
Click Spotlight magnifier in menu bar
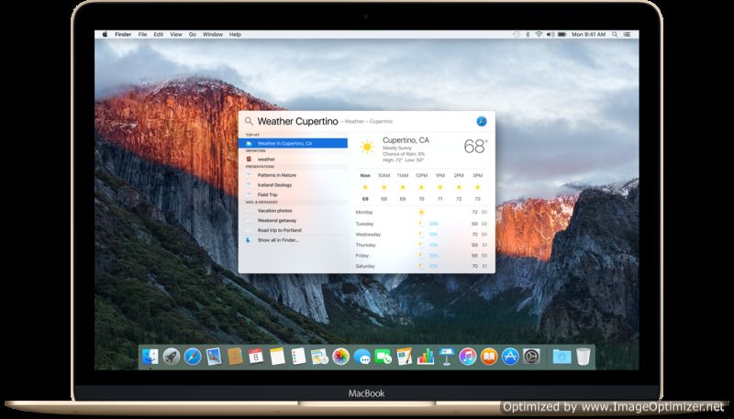coord(615,34)
